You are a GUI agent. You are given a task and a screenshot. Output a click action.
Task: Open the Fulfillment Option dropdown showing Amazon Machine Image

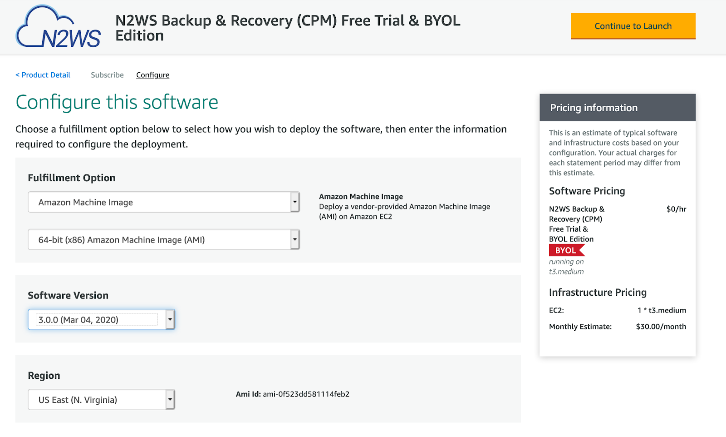[164, 202]
